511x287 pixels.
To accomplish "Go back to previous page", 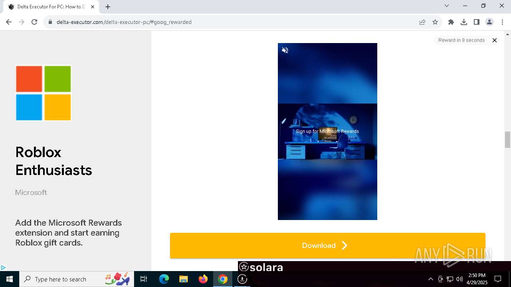I will click(9, 22).
